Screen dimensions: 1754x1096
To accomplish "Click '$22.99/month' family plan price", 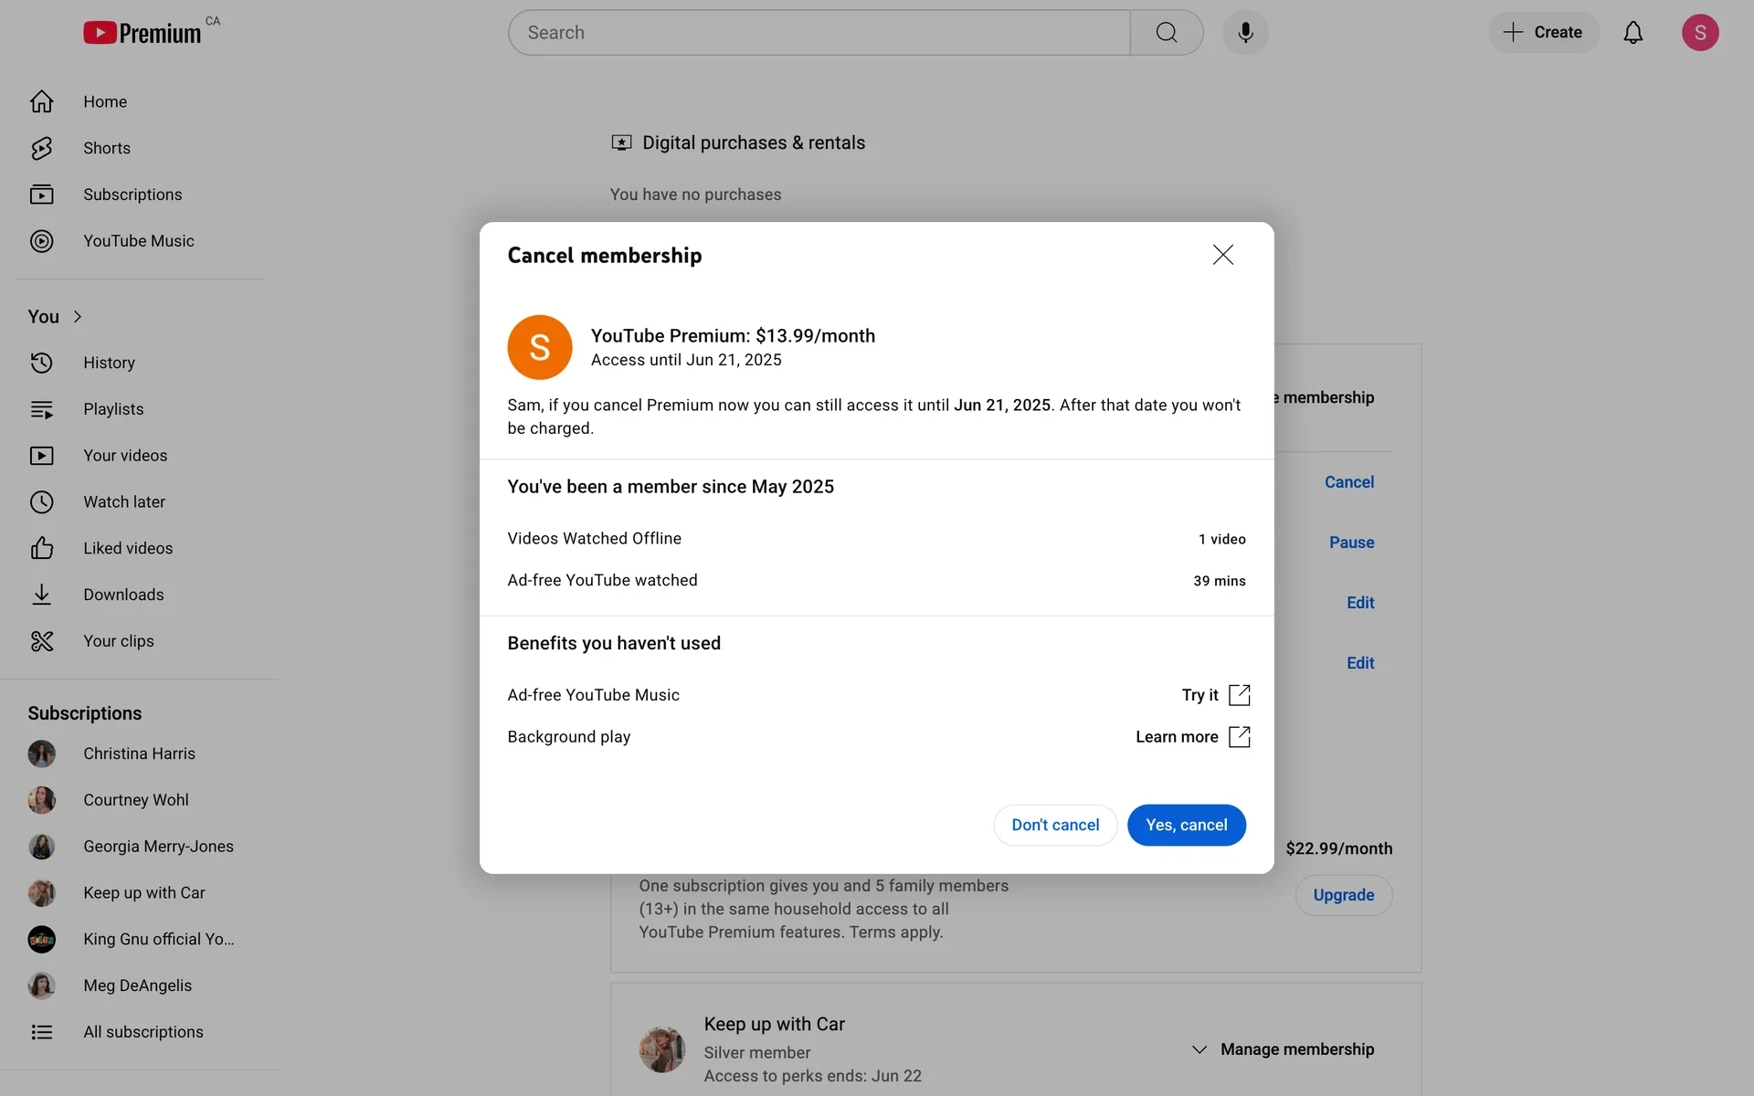I will [x=1339, y=848].
